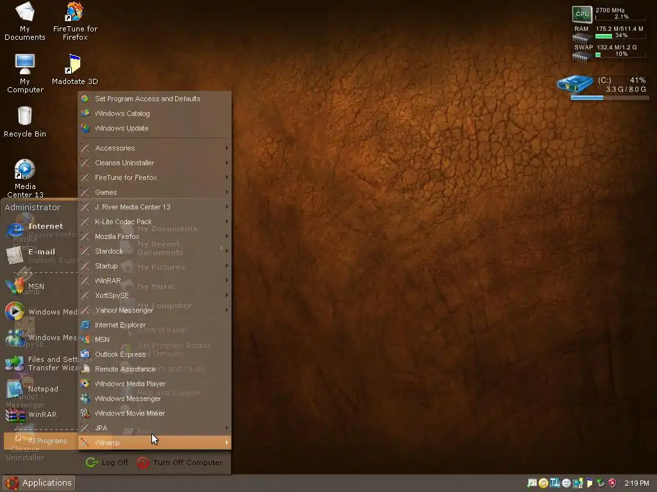This screenshot has height=492, width=657.
Task: Click the Windows Catalog icon
Action: 85,113
